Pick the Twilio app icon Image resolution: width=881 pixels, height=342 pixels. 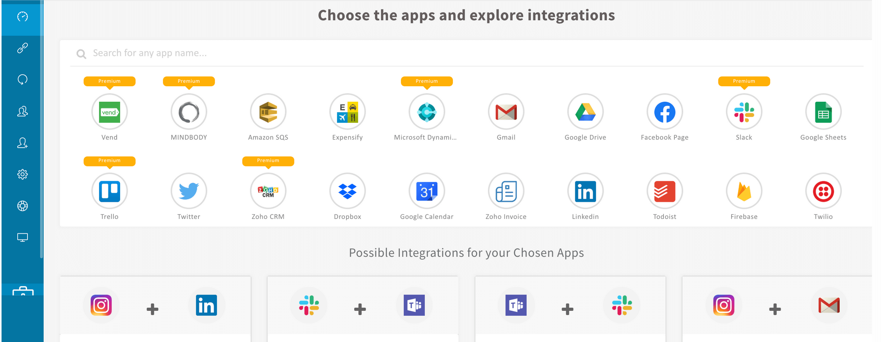823,191
